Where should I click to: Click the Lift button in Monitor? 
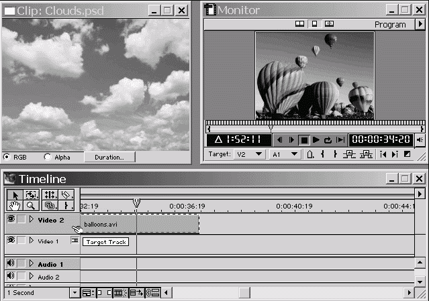point(348,155)
